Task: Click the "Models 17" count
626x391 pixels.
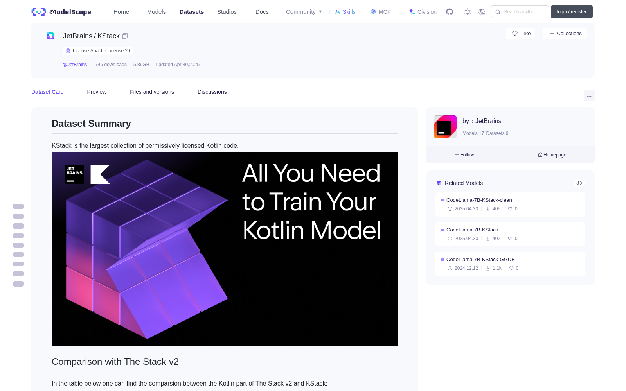Action: (x=473, y=133)
